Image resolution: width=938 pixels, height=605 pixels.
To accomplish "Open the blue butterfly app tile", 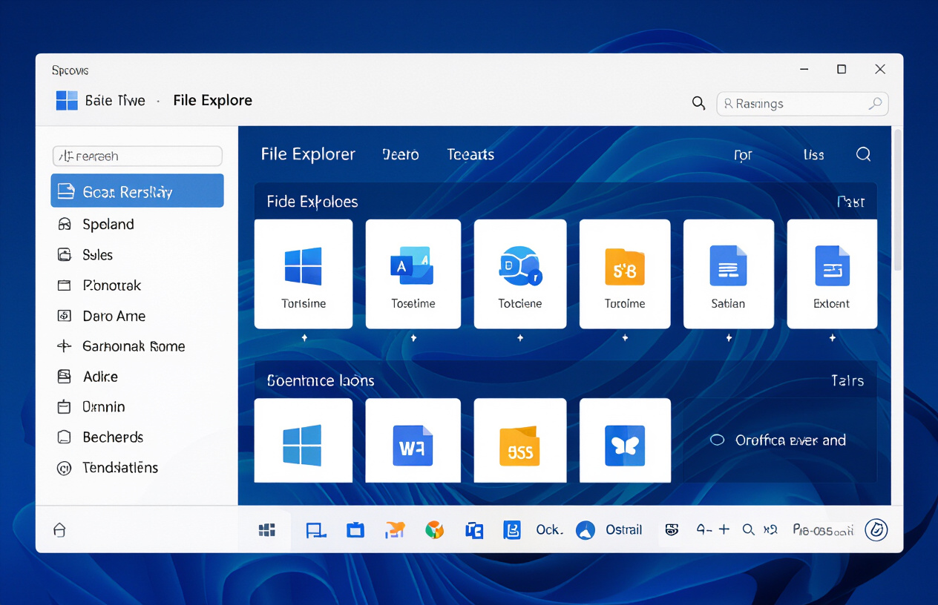I will tap(625, 440).
